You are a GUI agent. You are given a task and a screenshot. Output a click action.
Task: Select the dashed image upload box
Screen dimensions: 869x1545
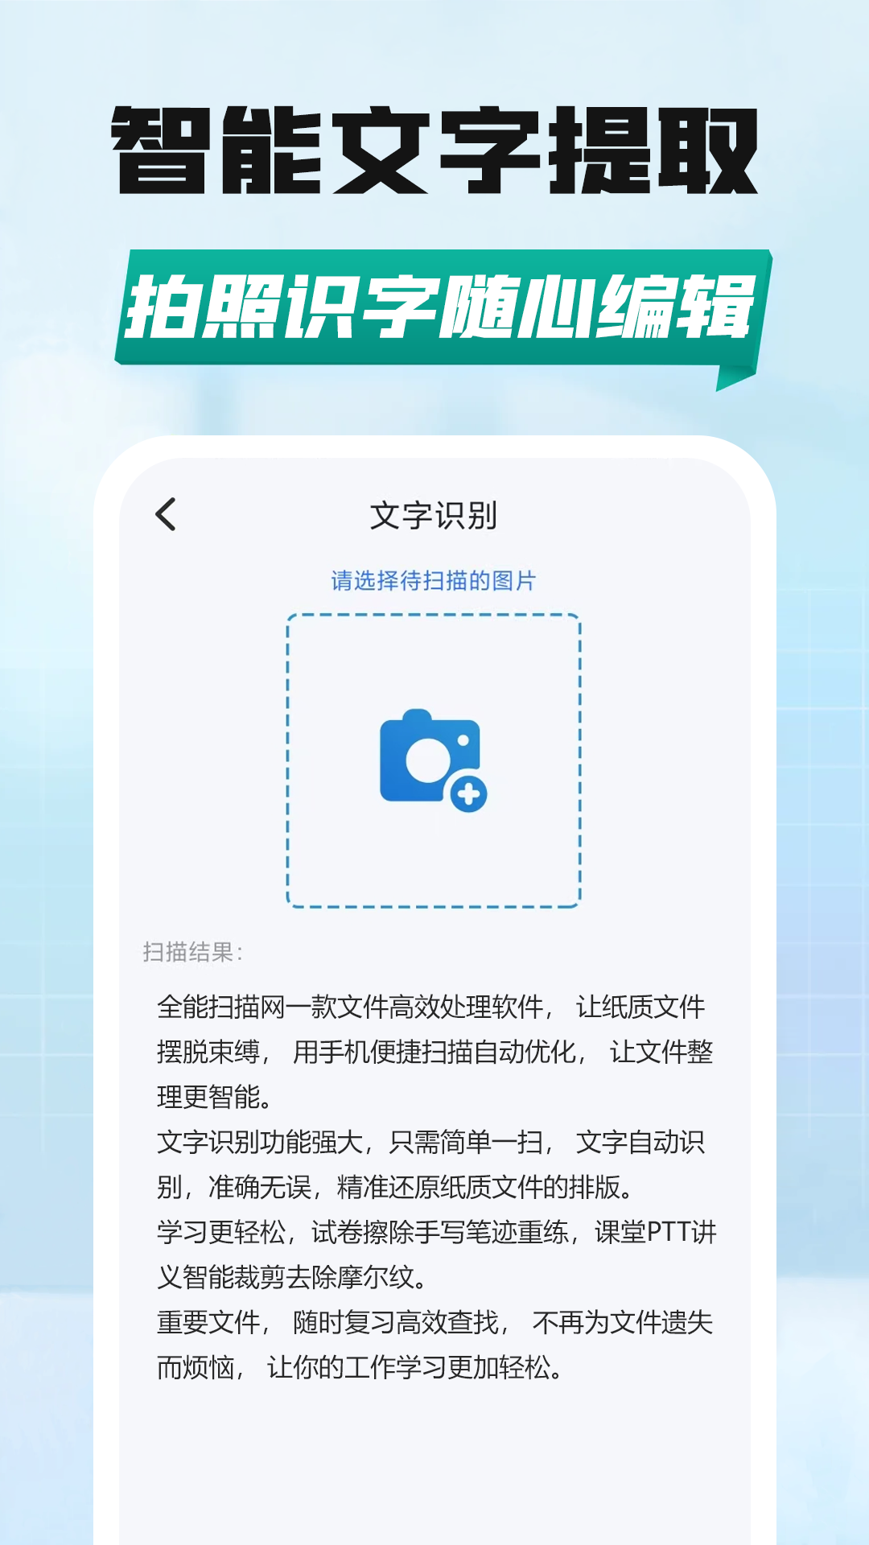434,760
